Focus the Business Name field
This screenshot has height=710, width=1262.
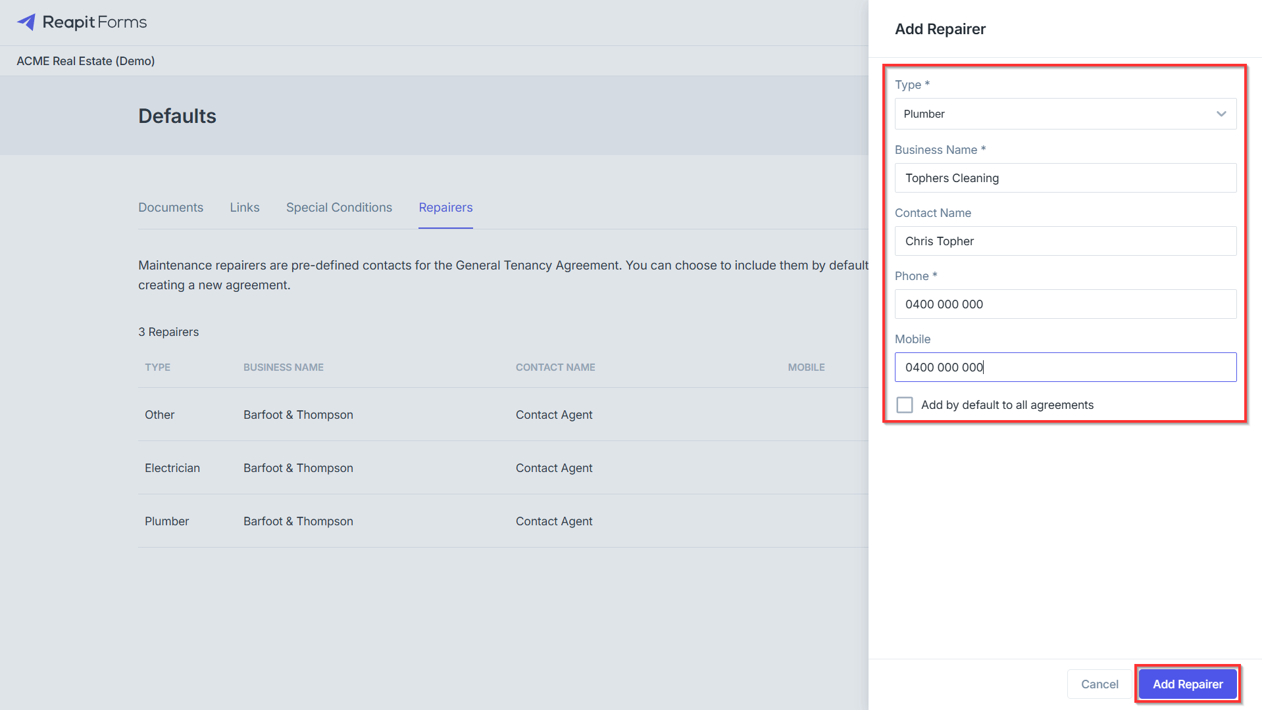[1065, 178]
